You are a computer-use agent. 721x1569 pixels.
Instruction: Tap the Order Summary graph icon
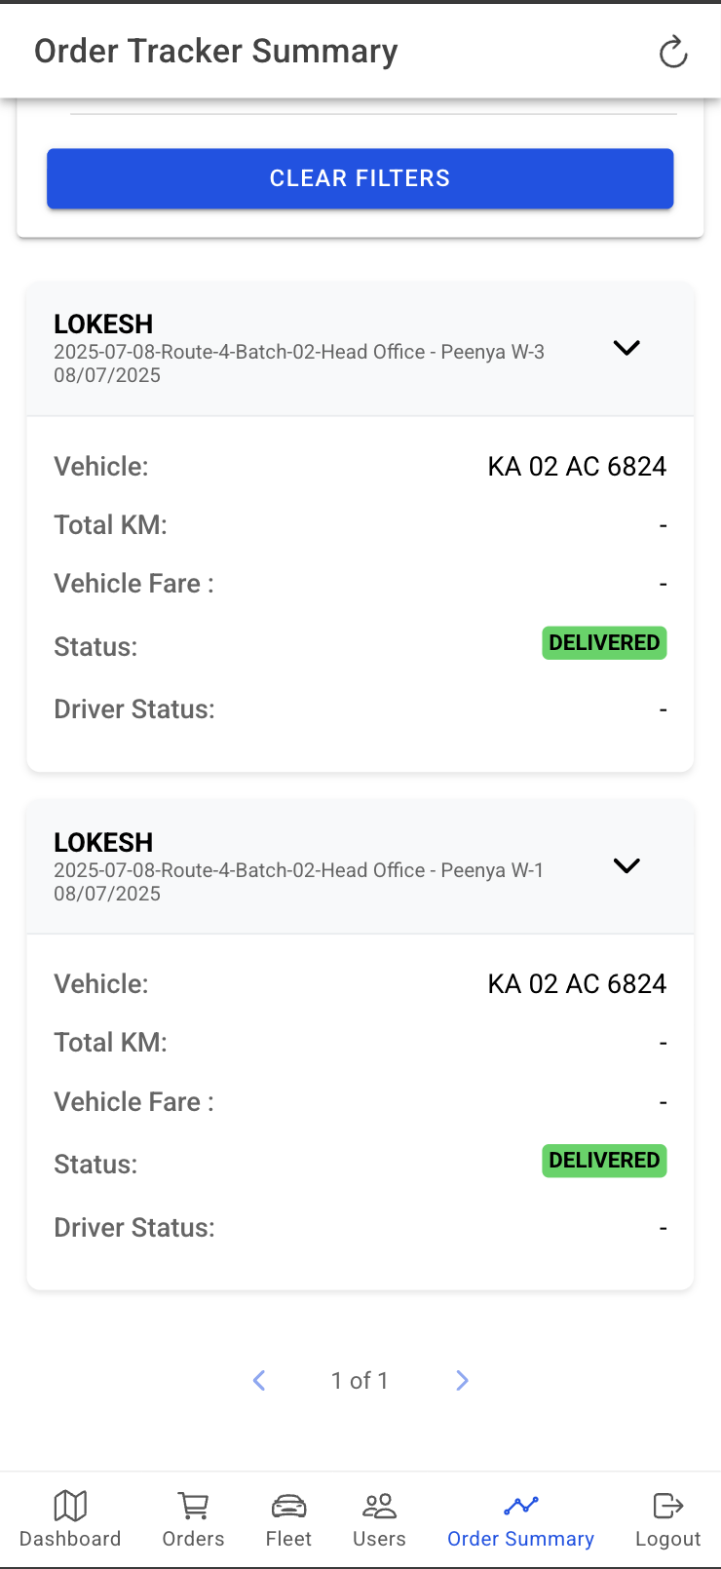click(x=520, y=1506)
